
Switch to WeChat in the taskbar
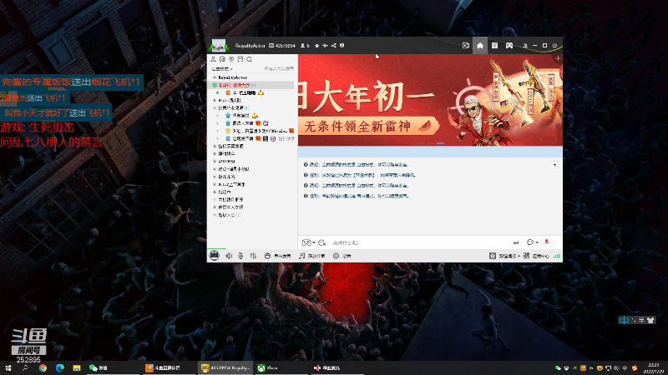click(x=113, y=367)
